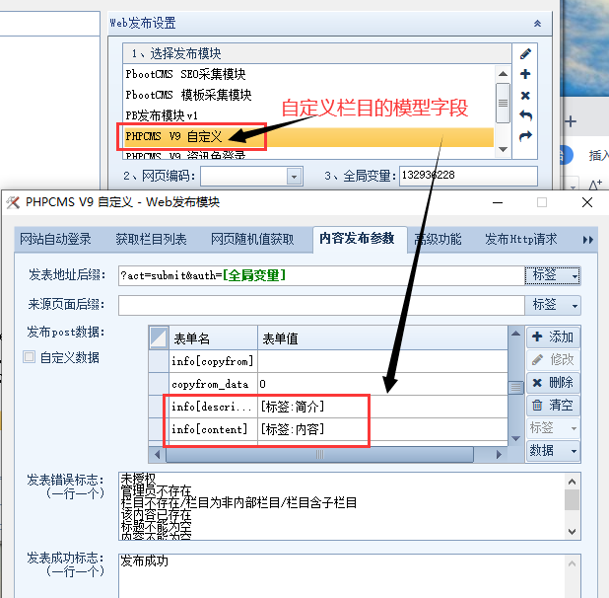The width and height of the screenshot is (609, 598).
Task: Click module list scroll up arrow
Action: pos(503,73)
